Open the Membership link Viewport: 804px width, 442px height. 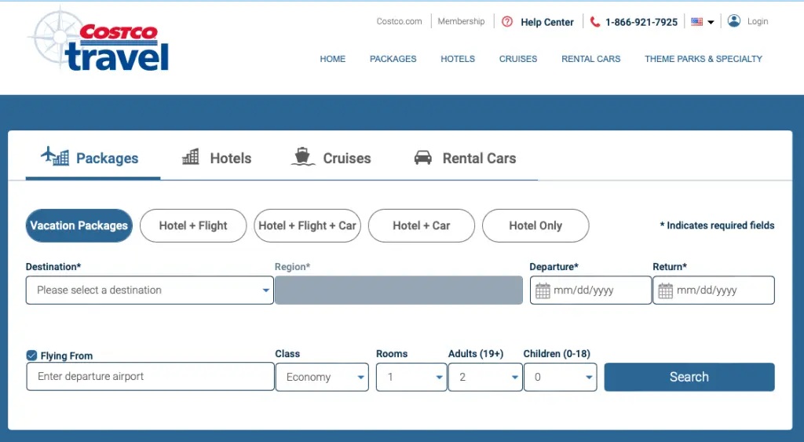pyautogui.click(x=461, y=21)
